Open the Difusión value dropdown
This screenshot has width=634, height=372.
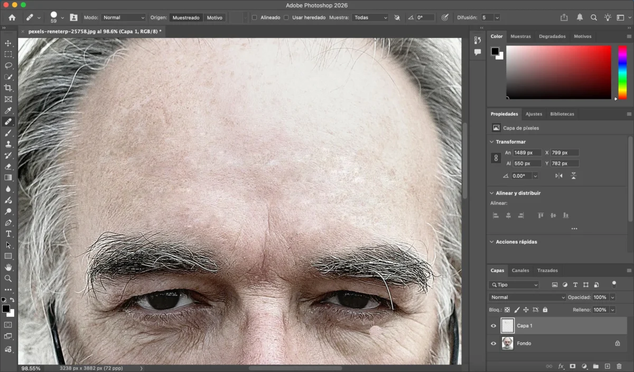[x=497, y=17]
